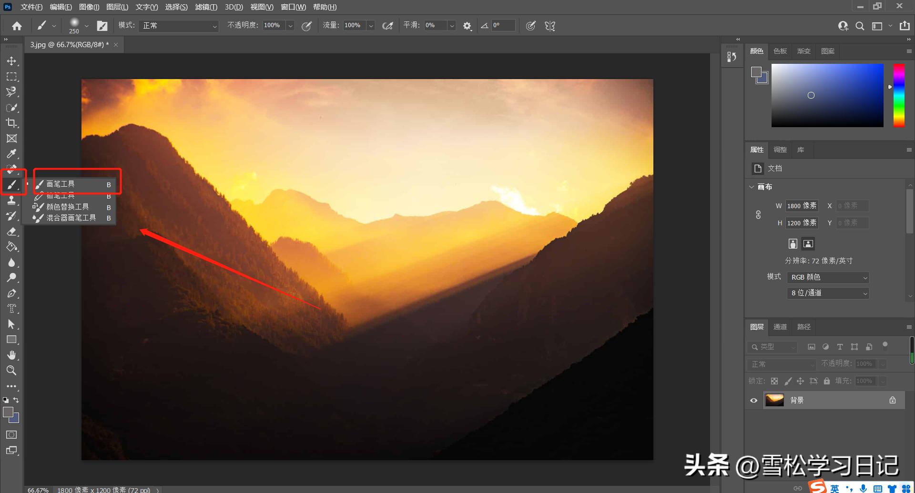Viewport: 915px width, 493px height.
Task: Select the Eyedropper tool
Action: click(x=12, y=153)
